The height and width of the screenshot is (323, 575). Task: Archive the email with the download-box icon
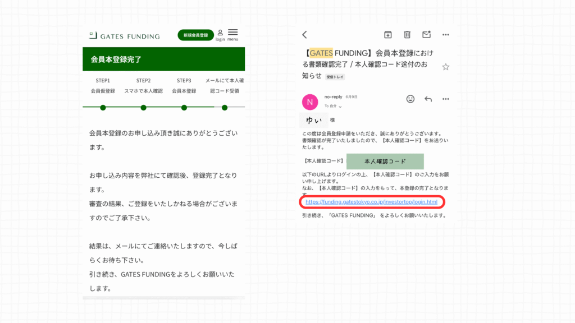(x=387, y=34)
